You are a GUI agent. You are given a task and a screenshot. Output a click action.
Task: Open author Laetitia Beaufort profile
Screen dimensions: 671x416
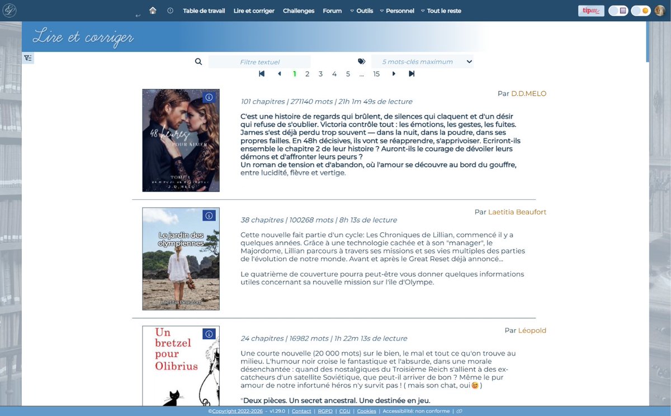[517, 212]
